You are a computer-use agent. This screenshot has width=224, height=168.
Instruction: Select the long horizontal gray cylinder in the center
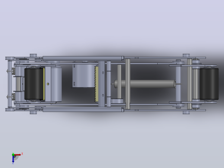145,84
